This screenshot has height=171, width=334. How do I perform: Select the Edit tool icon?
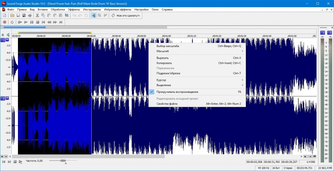point(93,15)
